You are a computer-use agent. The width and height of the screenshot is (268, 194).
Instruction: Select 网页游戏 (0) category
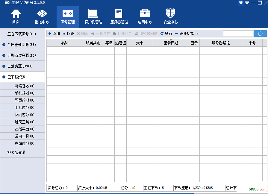(22, 100)
